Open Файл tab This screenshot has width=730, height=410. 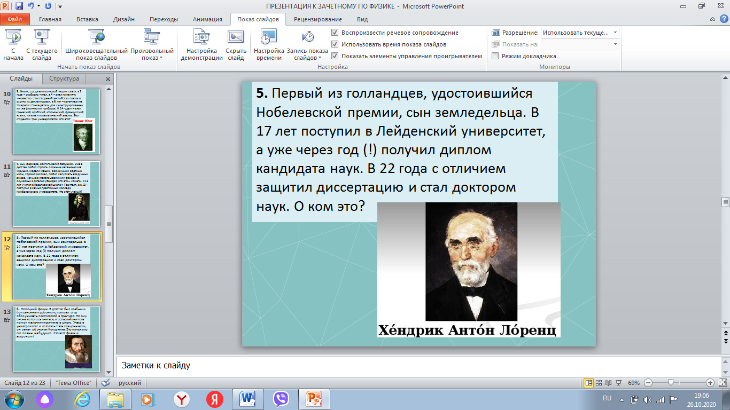click(x=15, y=19)
